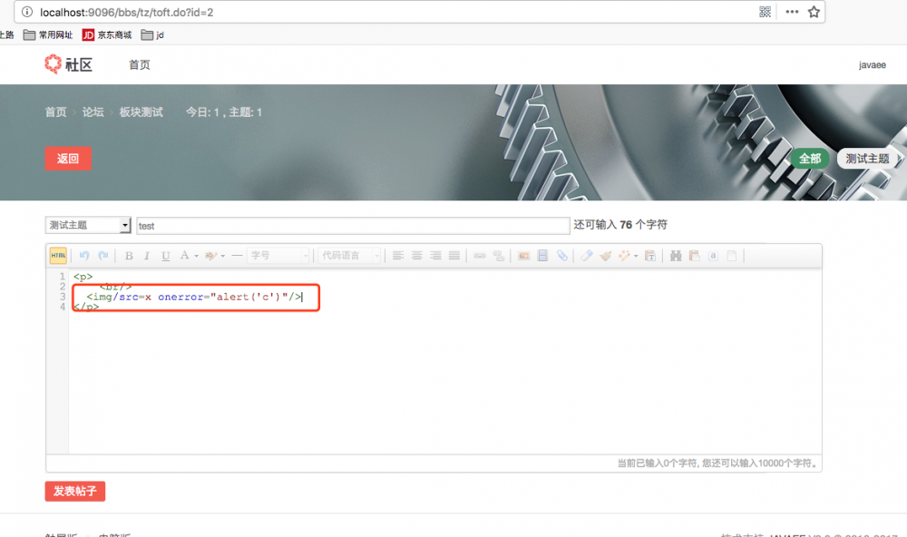The width and height of the screenshot is (907, 537).
Task: Align text center
Action: tap(416, 256)
